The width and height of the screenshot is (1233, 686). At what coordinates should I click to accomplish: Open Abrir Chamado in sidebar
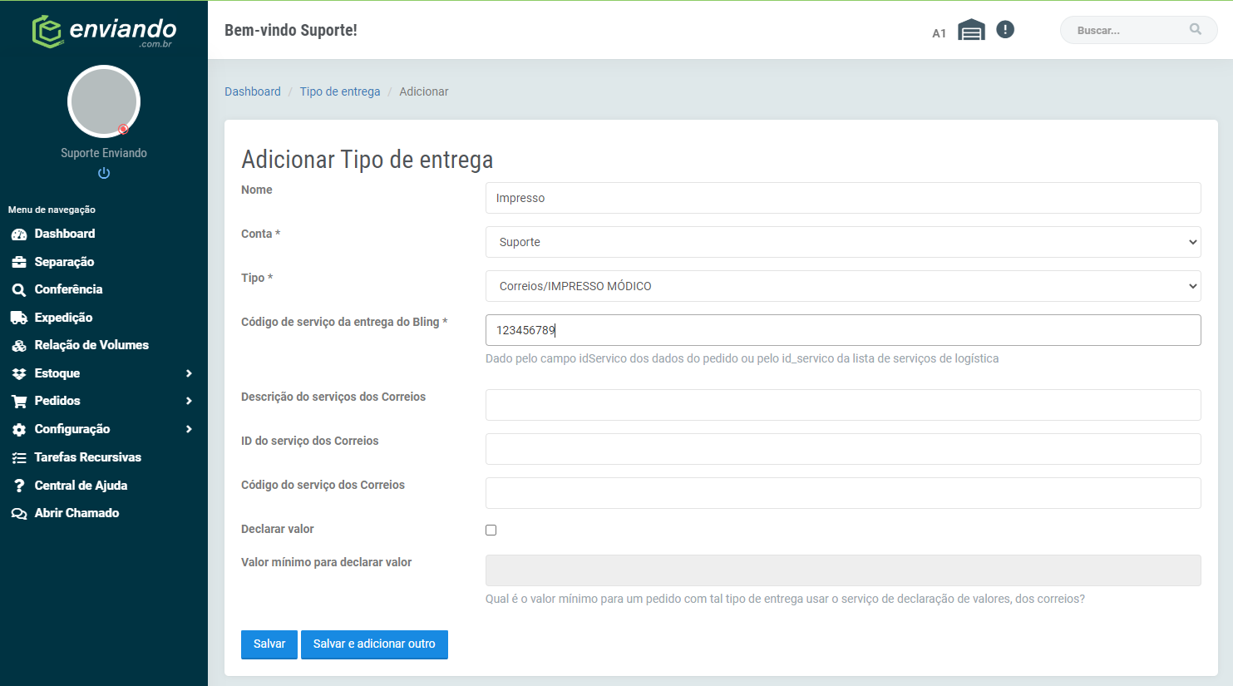click(76, 513)
